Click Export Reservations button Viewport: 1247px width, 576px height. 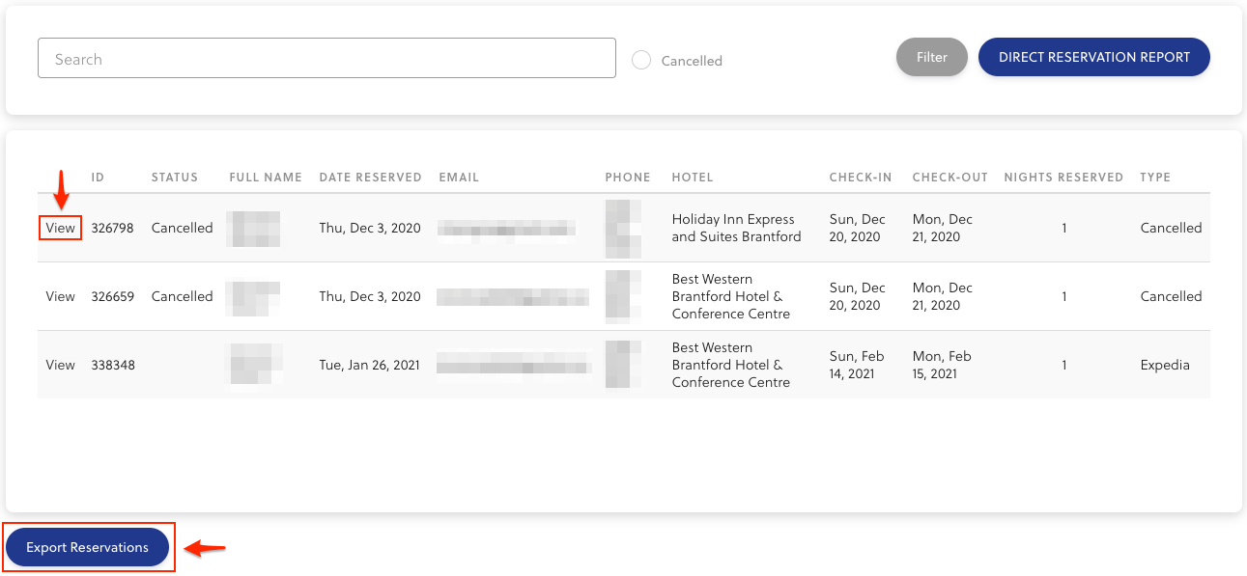[87, 547]
